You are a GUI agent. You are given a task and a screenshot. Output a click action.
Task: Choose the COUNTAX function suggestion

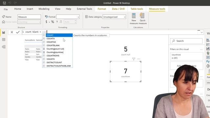point(57,42)
